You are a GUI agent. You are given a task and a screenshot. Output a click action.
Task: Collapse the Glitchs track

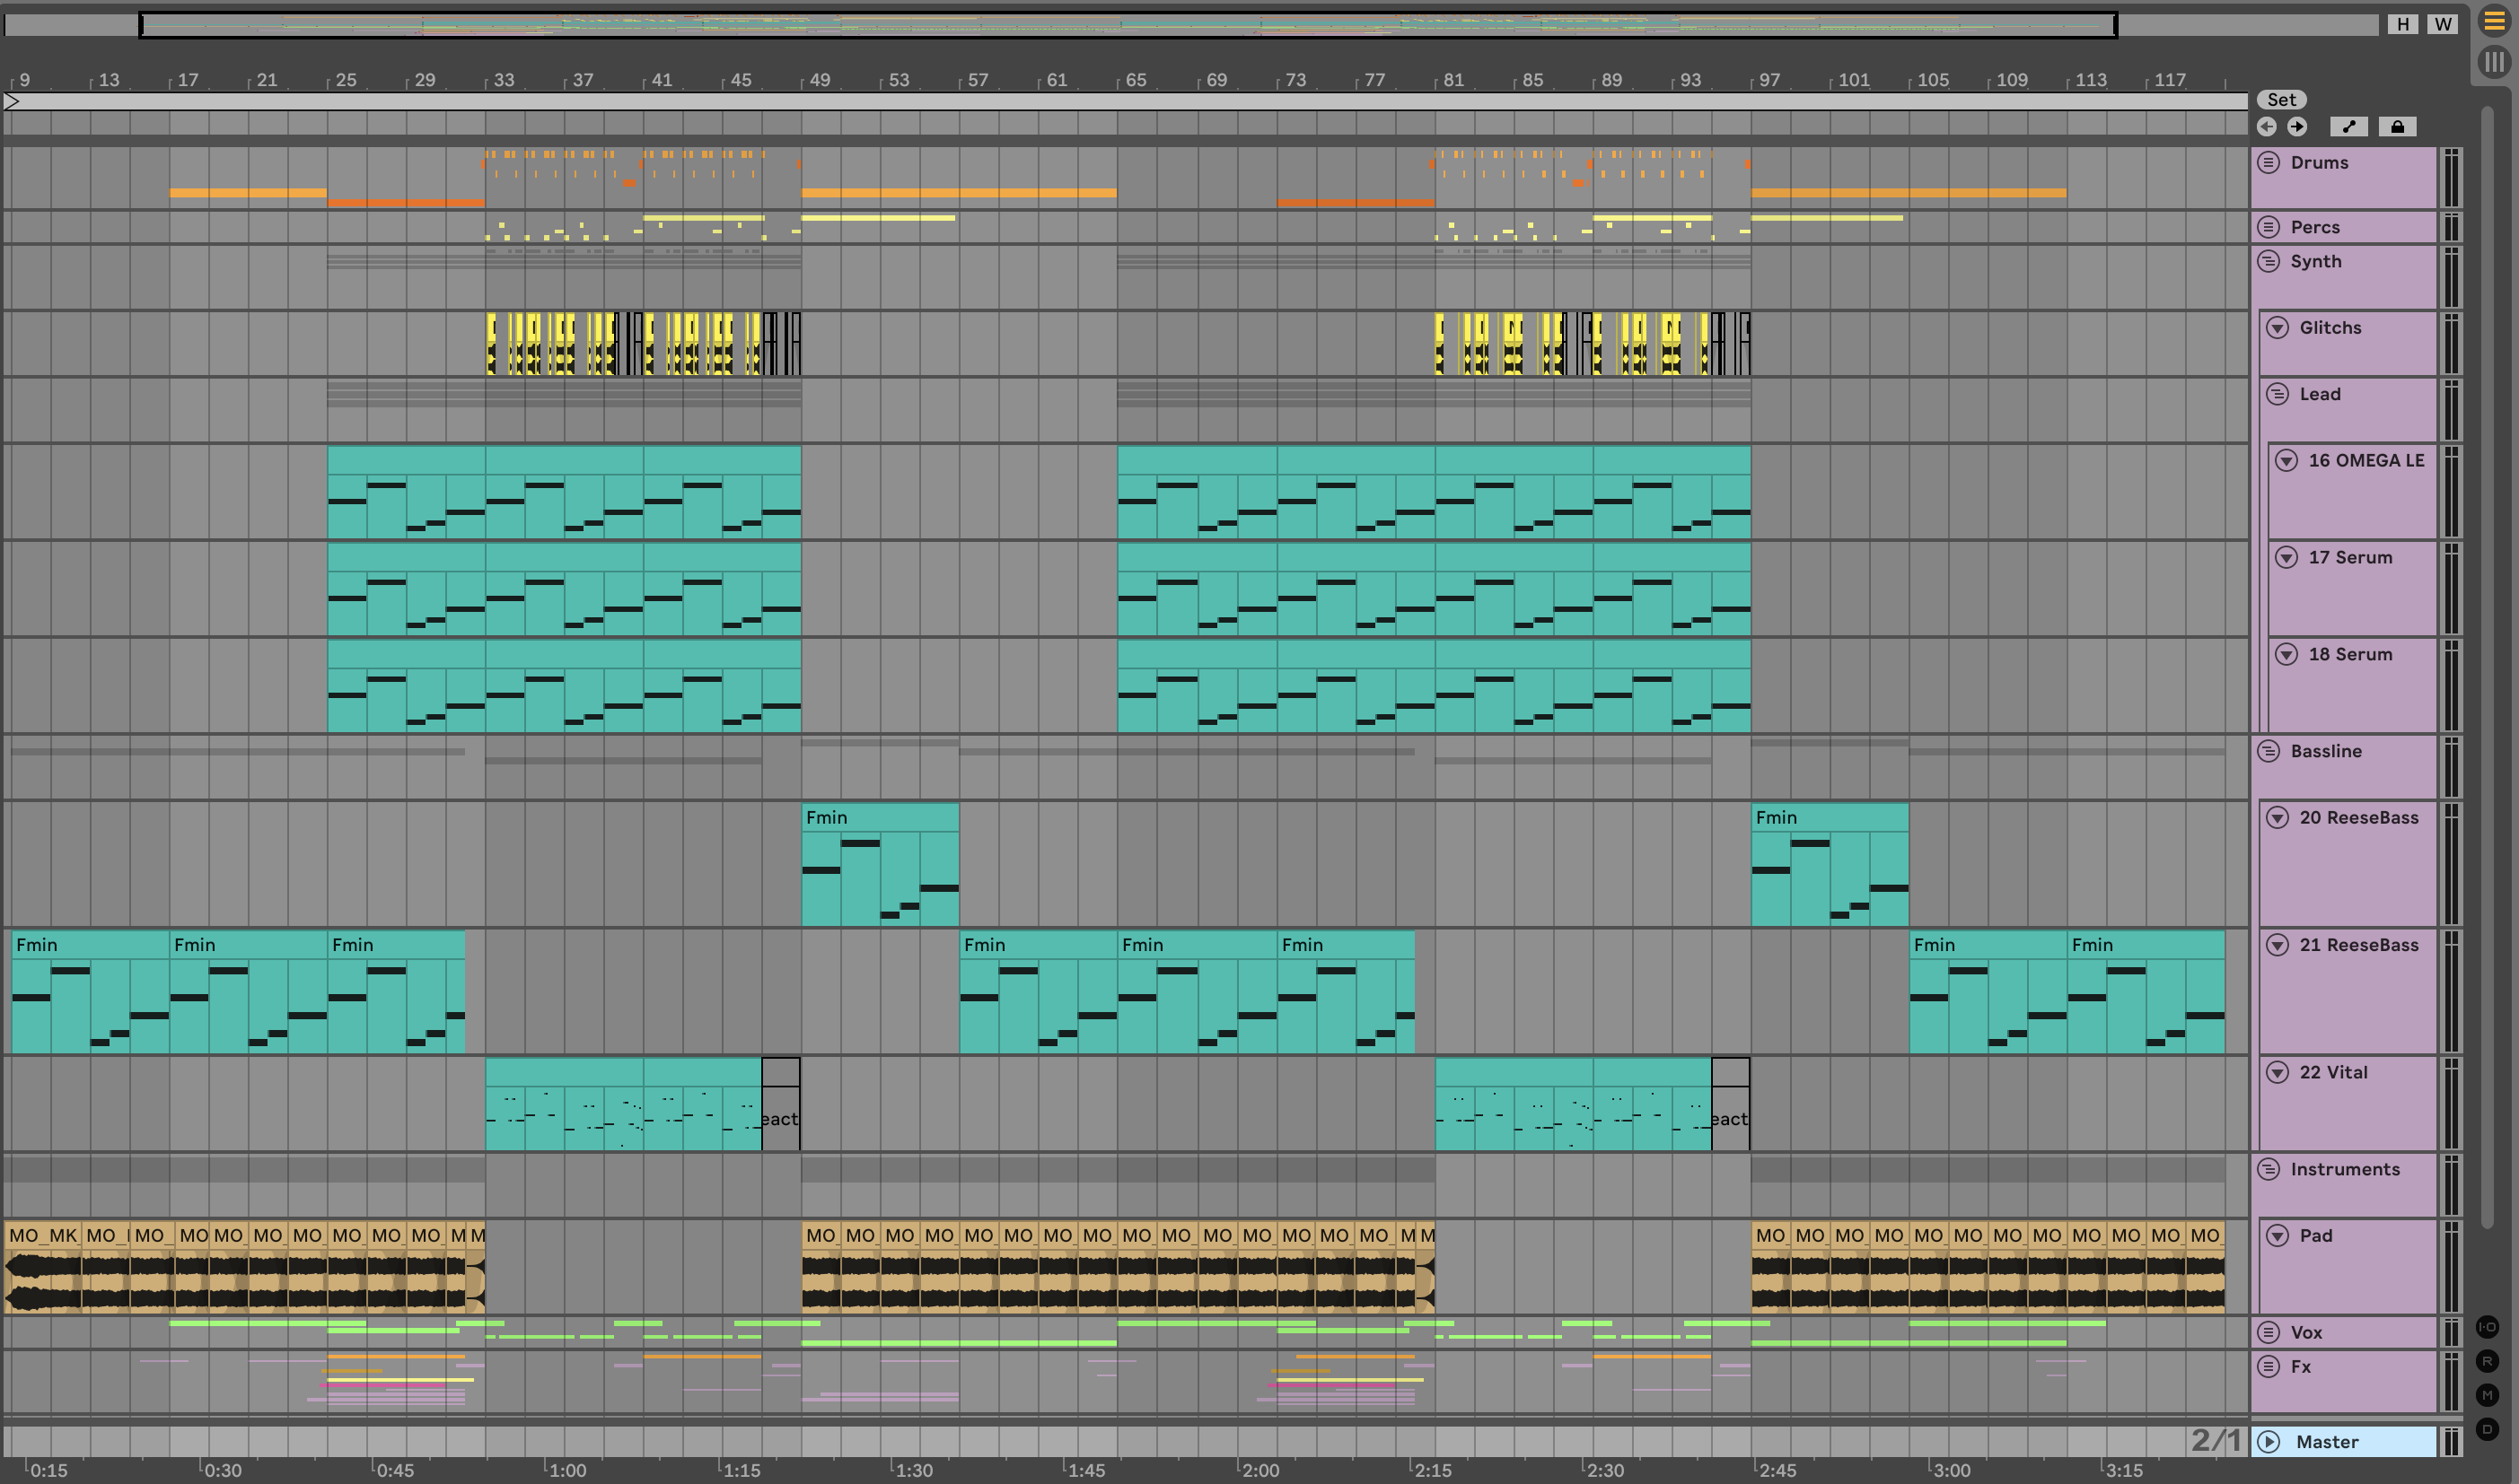coord(2278,328)
